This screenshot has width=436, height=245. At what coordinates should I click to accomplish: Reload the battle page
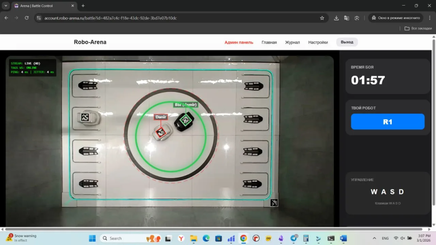[x=26, y=18]
